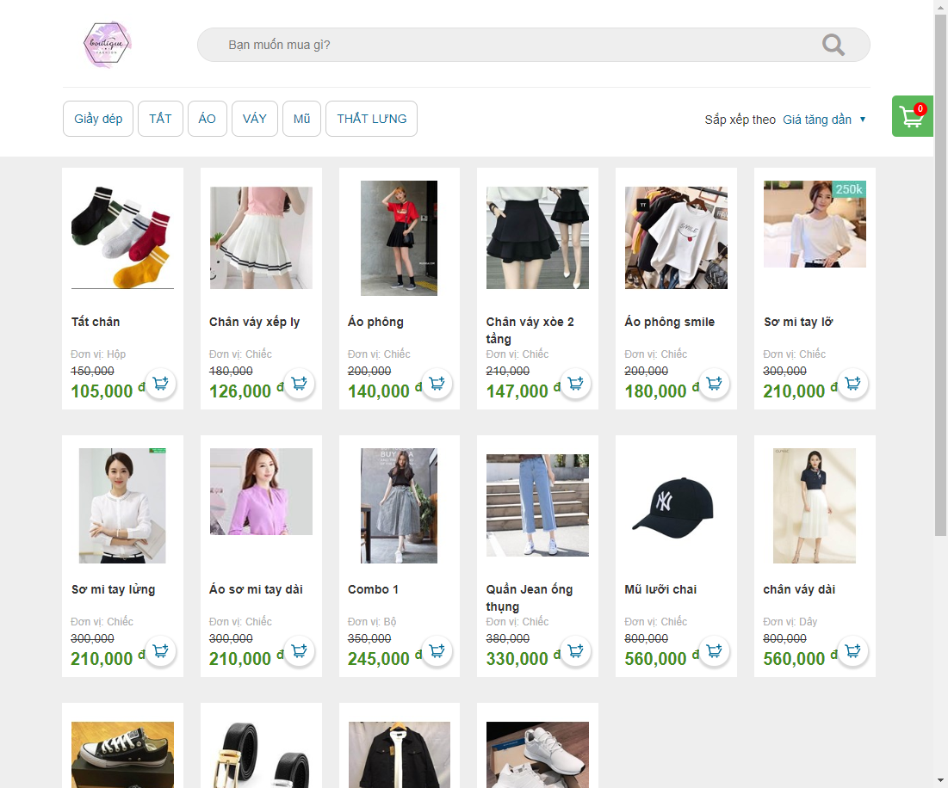Select the THẮT LƯNG category

(x=371, y=119)
